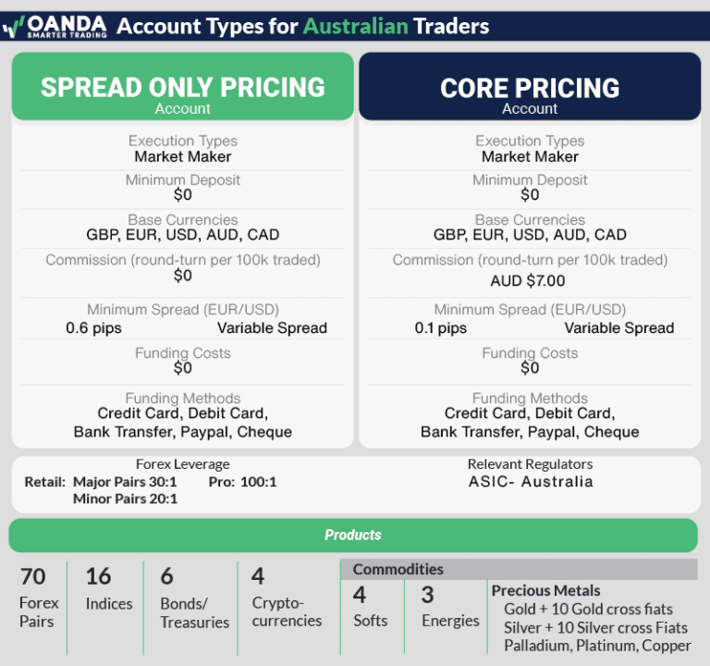Click the Major Pairs 30:1 retail leverage

(125, 482)
